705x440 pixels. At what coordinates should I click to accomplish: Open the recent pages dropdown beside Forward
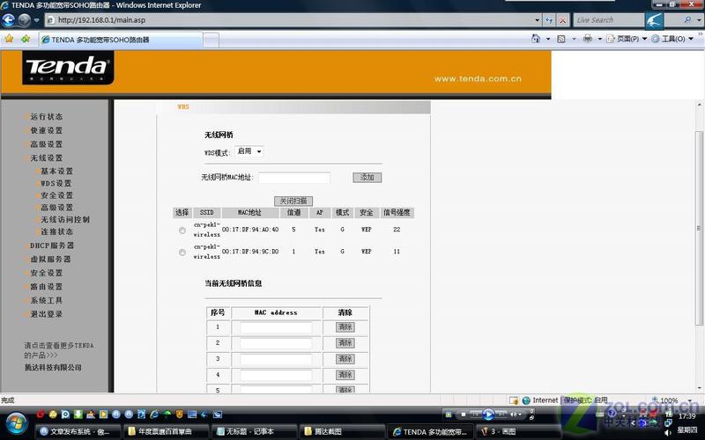[36, 20]
